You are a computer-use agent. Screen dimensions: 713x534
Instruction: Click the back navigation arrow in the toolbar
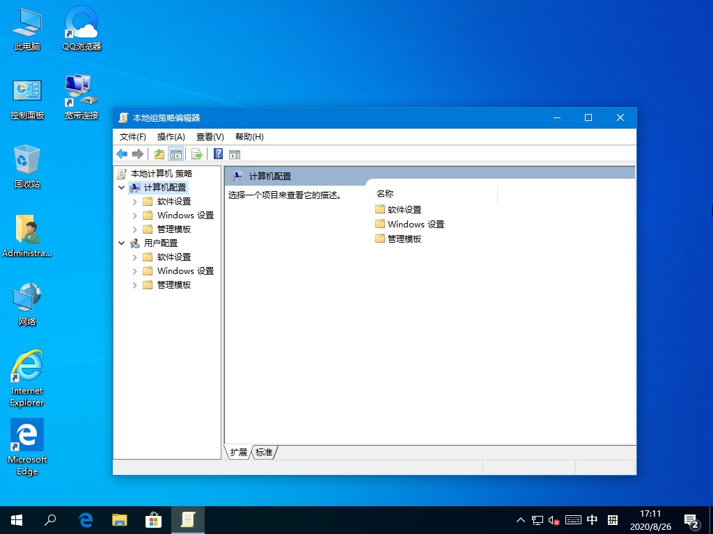[x=122, y=154]
